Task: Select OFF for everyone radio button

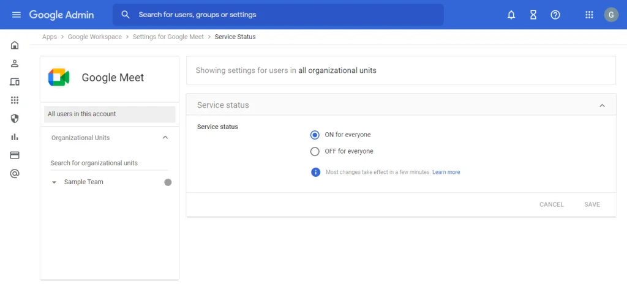Action: click(315, 152)
